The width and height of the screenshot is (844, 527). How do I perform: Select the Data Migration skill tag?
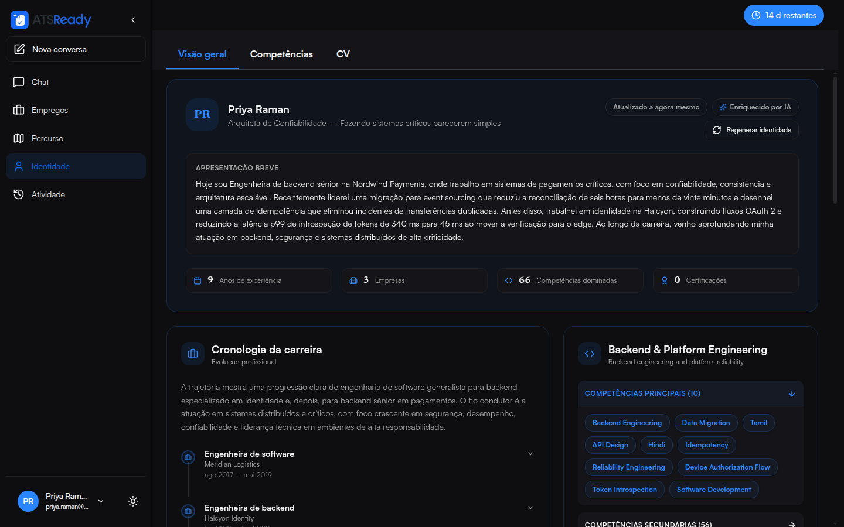[x=706, y=423]
